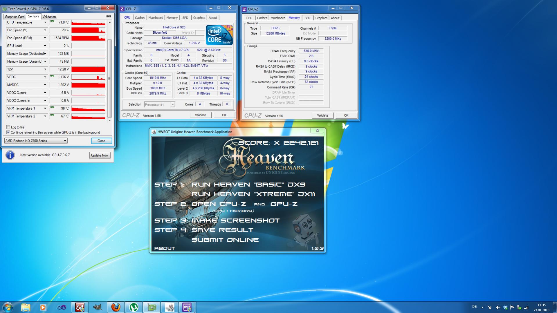
Task: Open About tab in left CPU-Z window
Action: (x=213, y=18)
